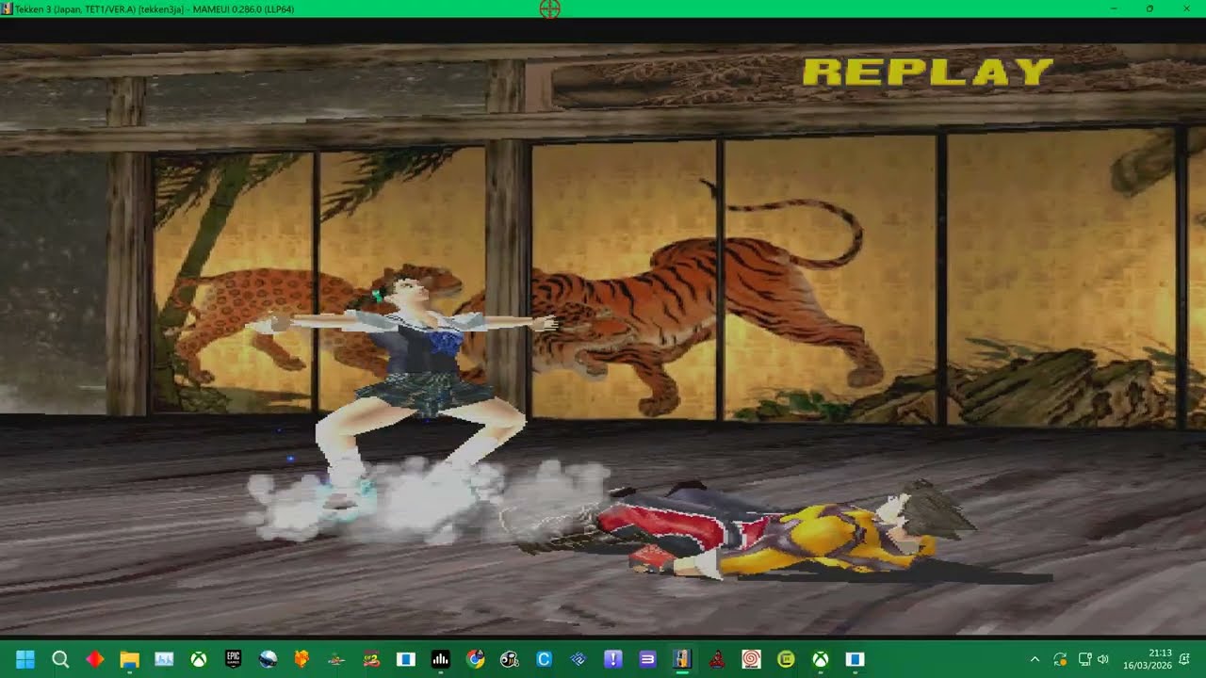Click the yellow REPLAY text
The width and height of the screenshot is (1206, 678).
click(927, 73)
